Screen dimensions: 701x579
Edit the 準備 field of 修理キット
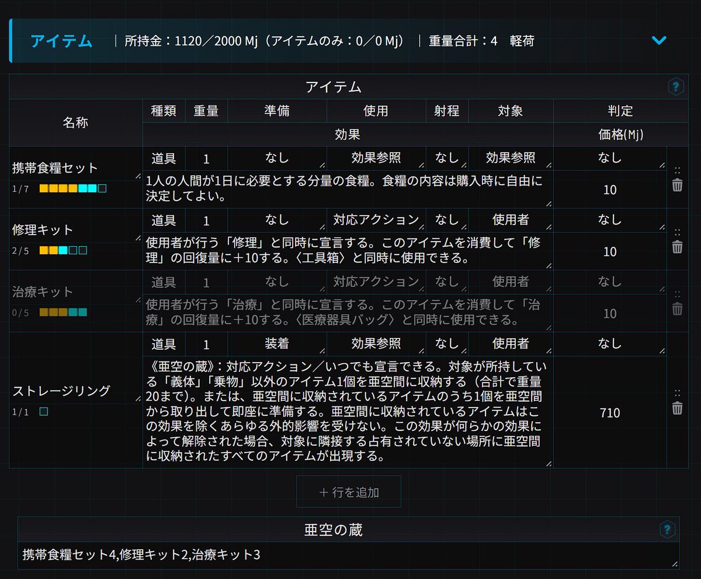click(277, 220)
